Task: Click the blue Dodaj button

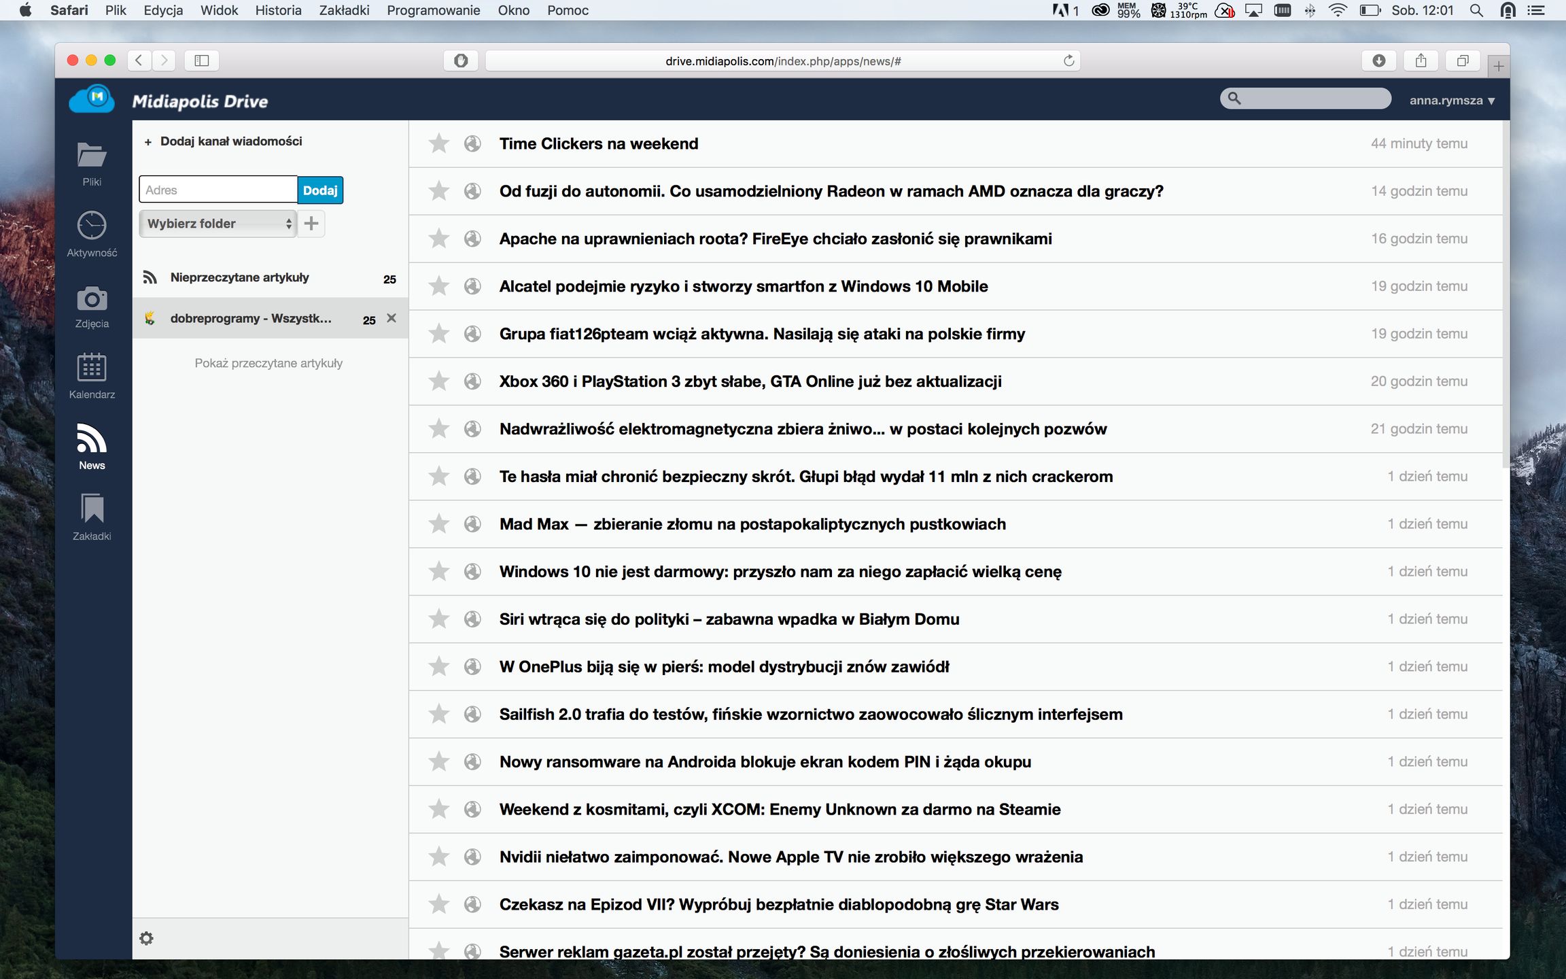Action: 320,190
